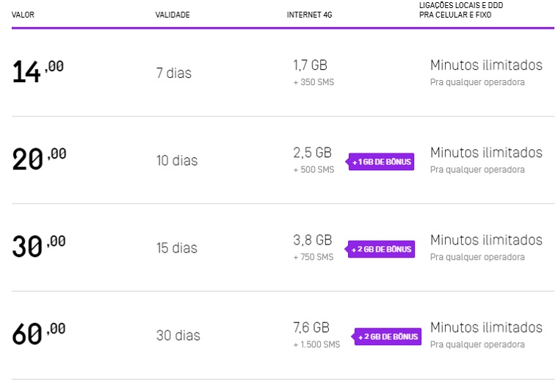
Task: Click the +2 GB bônus badge beside 3,8 GB
Action: (x=381, y=249)
